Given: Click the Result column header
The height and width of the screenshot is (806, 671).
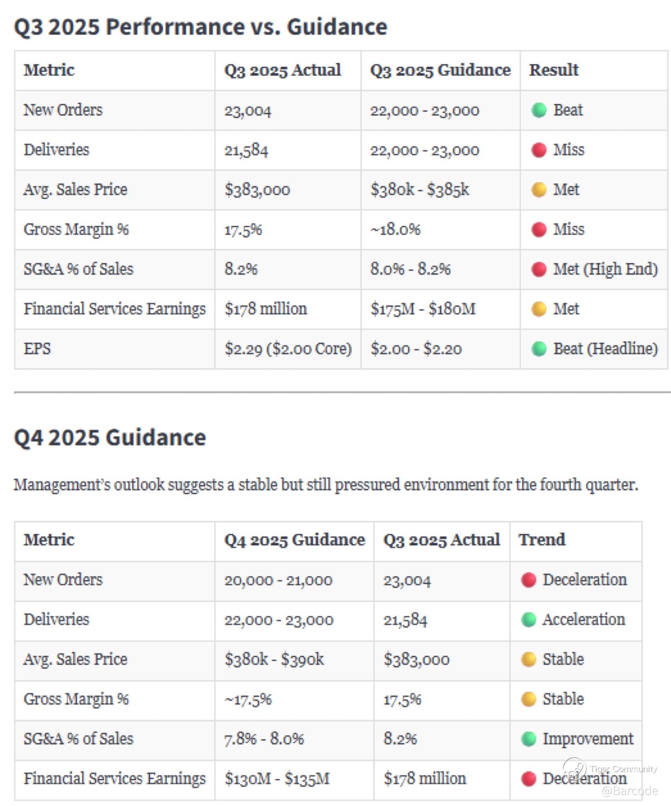Looking at the screenshot, I should pos(553,70).
